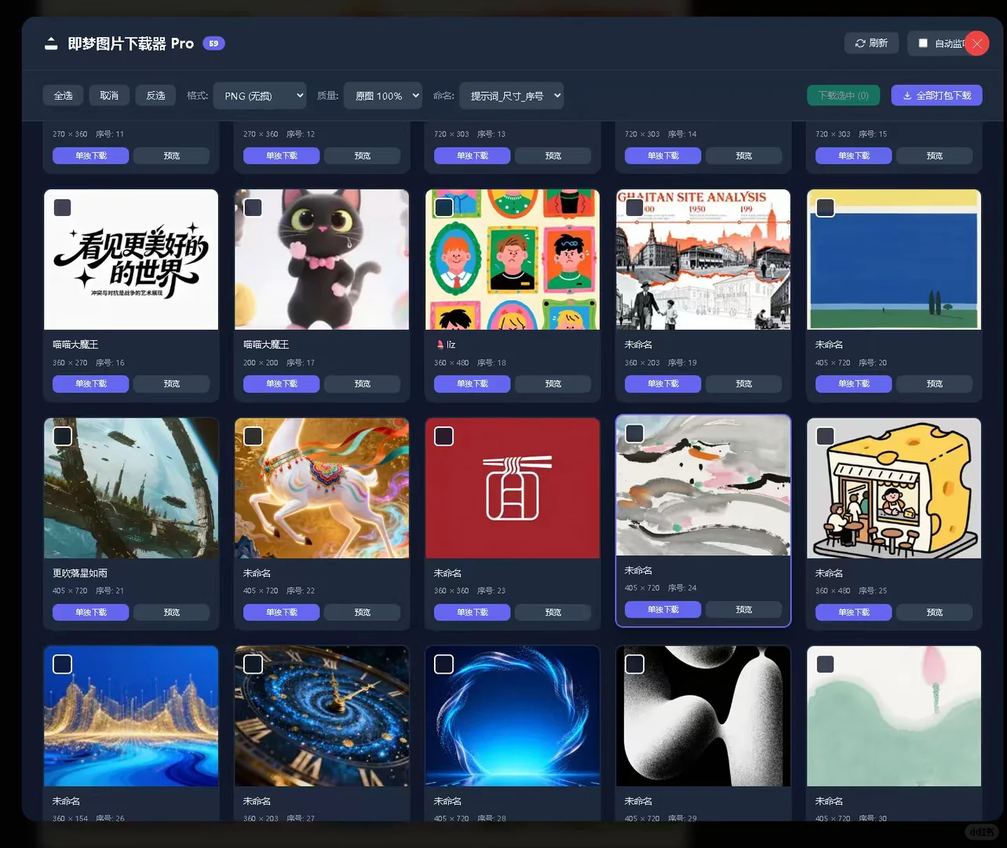Image resolution: width=1007 pixels, height=848 pixels.
Task: Refresh the image list with 刷新
Action: click(871, 43)
